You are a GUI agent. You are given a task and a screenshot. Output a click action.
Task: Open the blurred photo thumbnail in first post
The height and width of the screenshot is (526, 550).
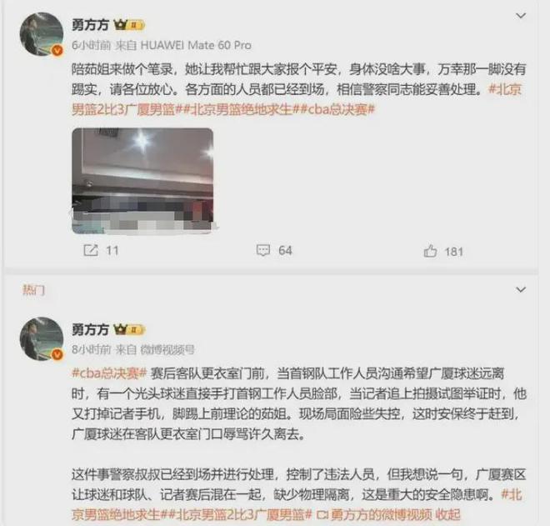point(142,181)
